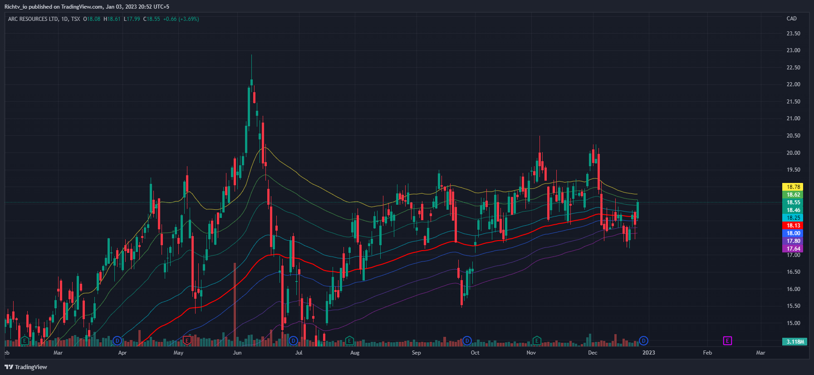Click the TradingView logo at the bottom
This screenshot has width=814, height=375.
(26, 367)
